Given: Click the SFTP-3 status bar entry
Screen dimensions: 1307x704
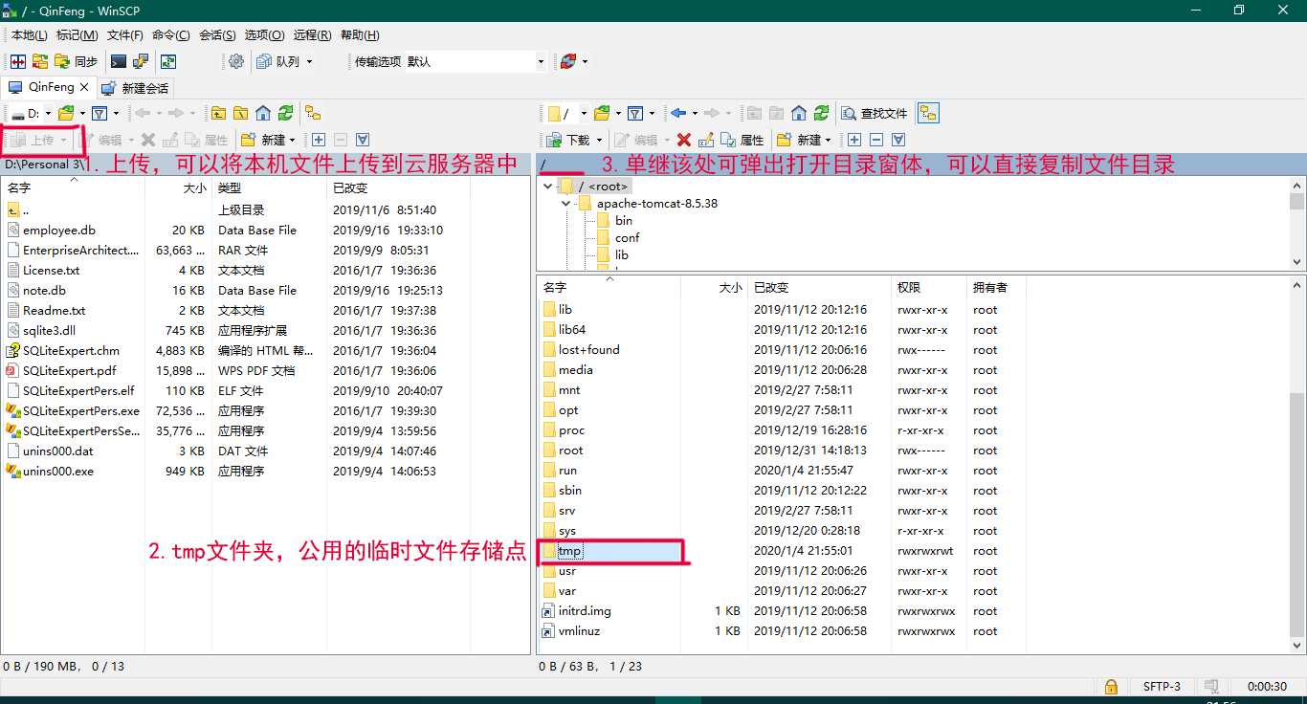Looking at the screenshot, I should tap(1162, 687).
